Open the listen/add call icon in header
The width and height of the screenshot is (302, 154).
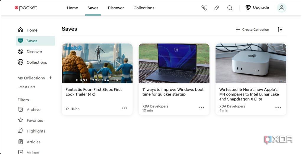coord(204,8)
